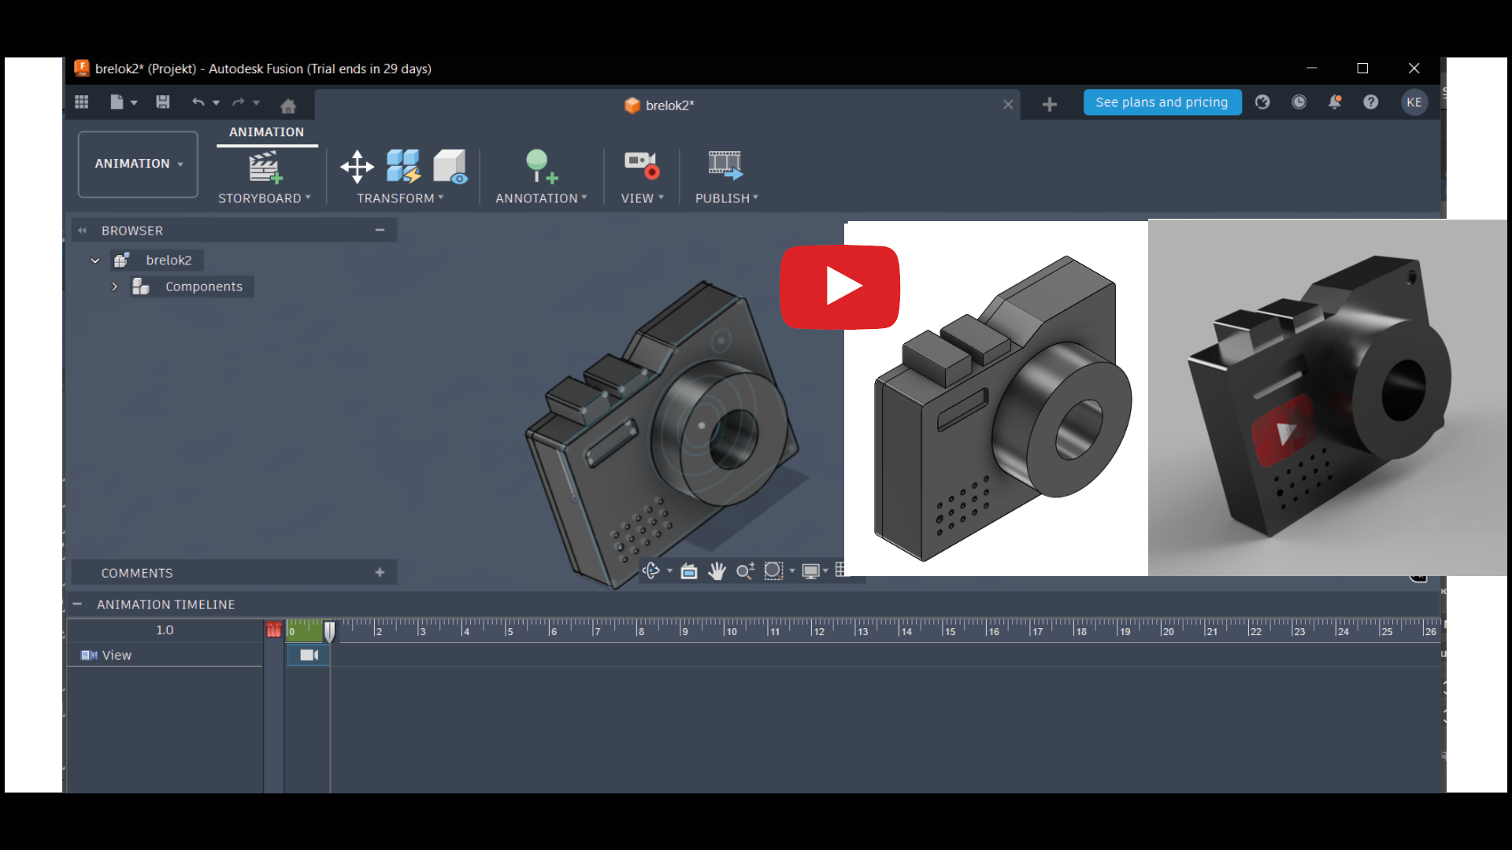The image size is (1512, 850).
Task: Collapse the brelok2 root node
Action: [x=95, y=261]
